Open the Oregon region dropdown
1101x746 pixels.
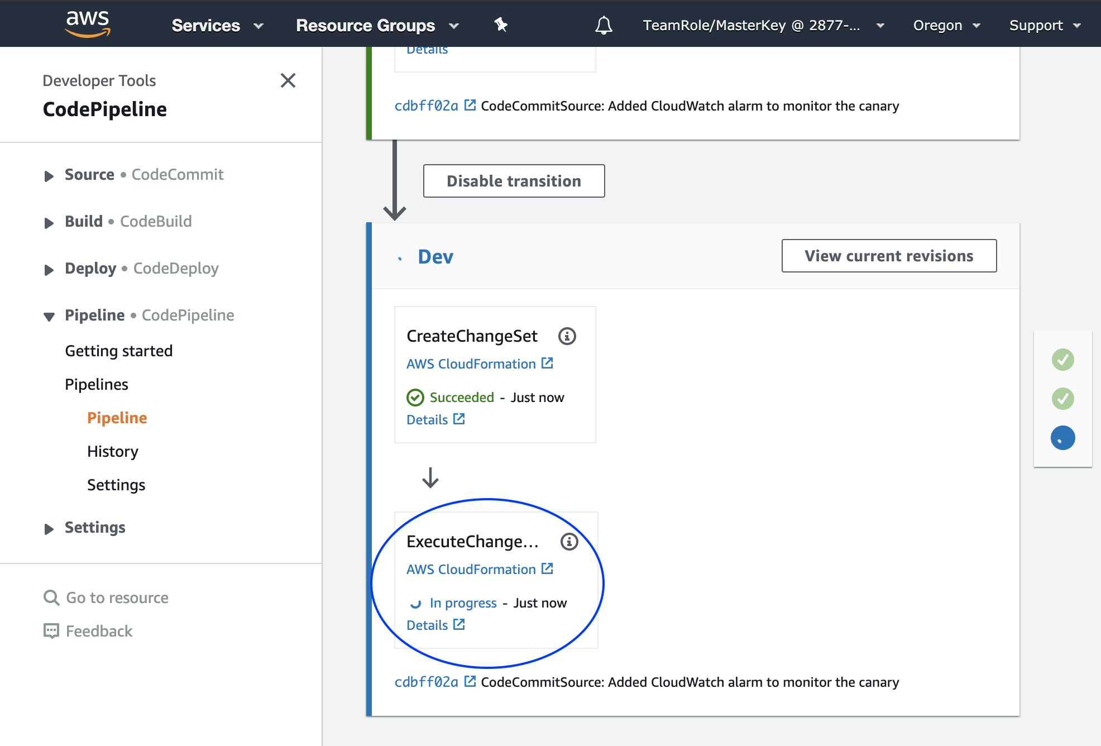pyautogui.click(x=946, y=26)
